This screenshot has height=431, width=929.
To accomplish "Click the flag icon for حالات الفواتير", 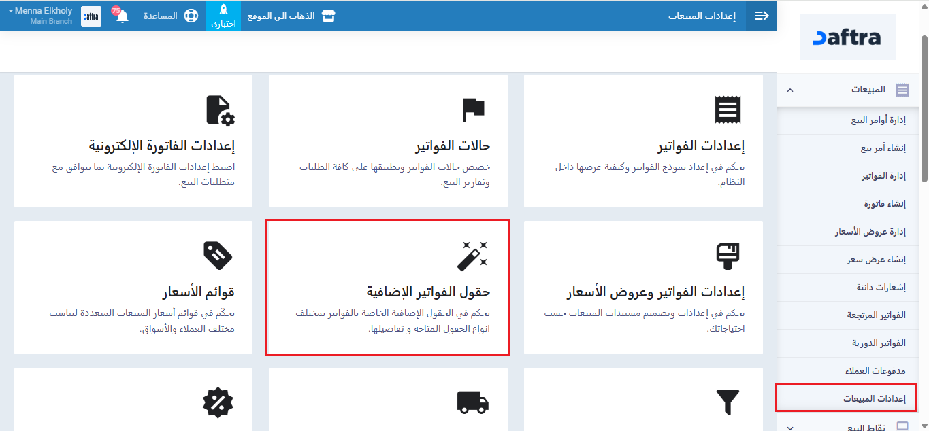I will [473, 109].
